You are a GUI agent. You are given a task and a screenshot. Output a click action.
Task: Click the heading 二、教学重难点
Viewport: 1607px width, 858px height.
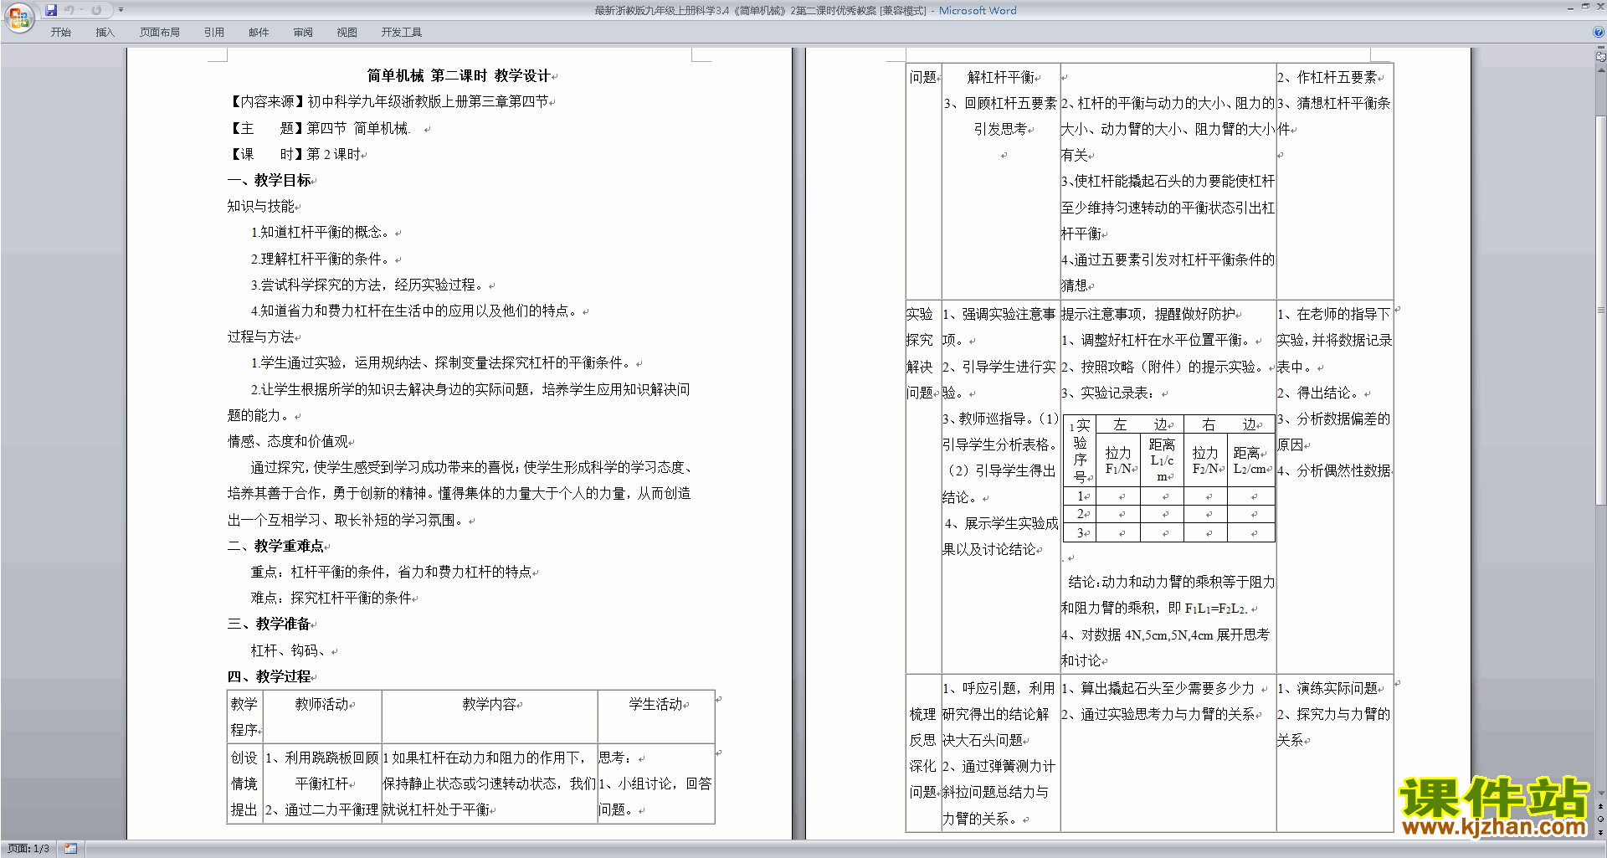(x=275, y=546)
